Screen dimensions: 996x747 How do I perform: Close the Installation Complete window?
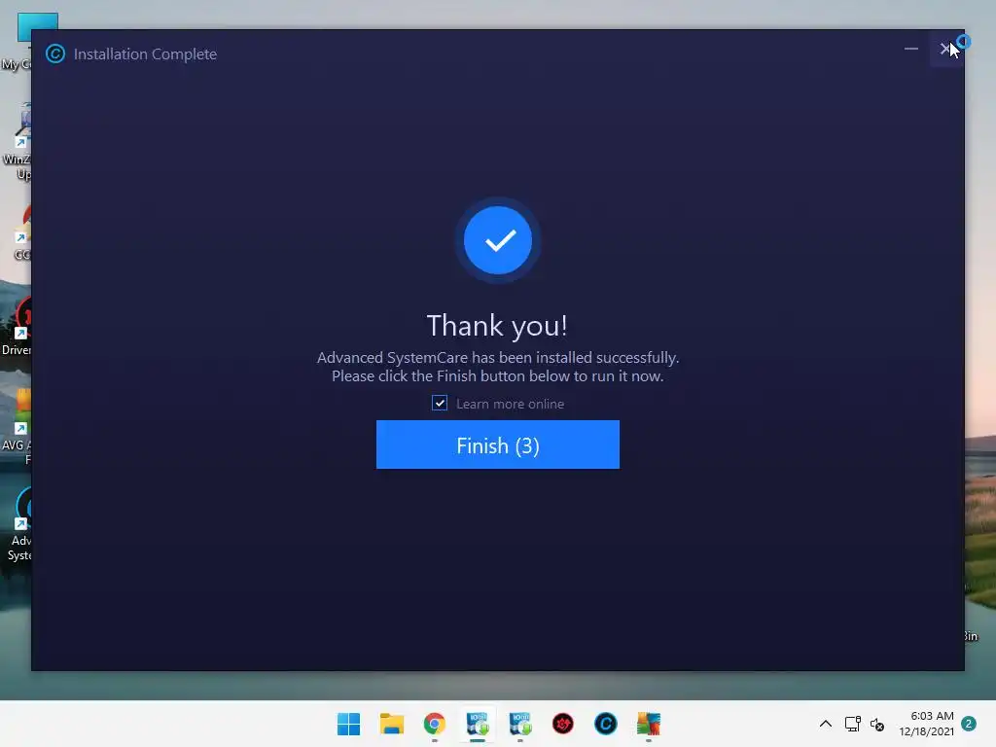[945, 49]
